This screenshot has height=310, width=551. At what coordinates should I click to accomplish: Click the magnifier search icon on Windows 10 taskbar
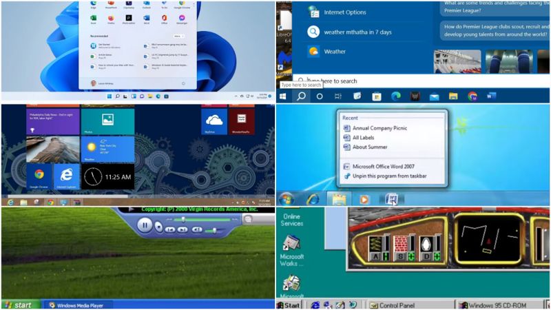pos(301,96)
